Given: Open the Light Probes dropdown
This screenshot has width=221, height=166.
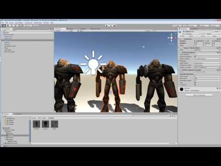Looking at the screenshot, I should pyautogui.click(x=207, y=63).
